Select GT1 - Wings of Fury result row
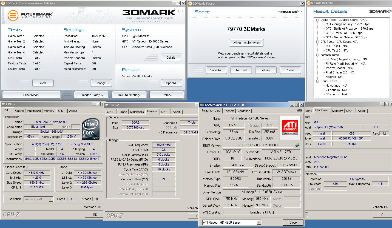The image size is (392, 228). (347, 24)
